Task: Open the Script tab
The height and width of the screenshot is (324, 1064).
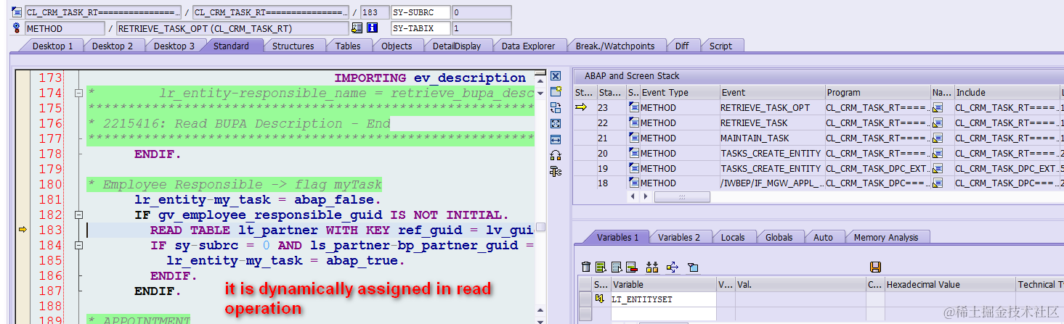Action: tap(720, 46)
